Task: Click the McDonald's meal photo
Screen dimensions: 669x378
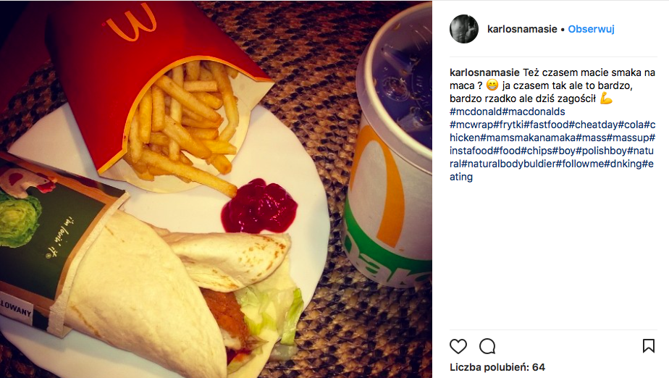Action: (216, 189)
